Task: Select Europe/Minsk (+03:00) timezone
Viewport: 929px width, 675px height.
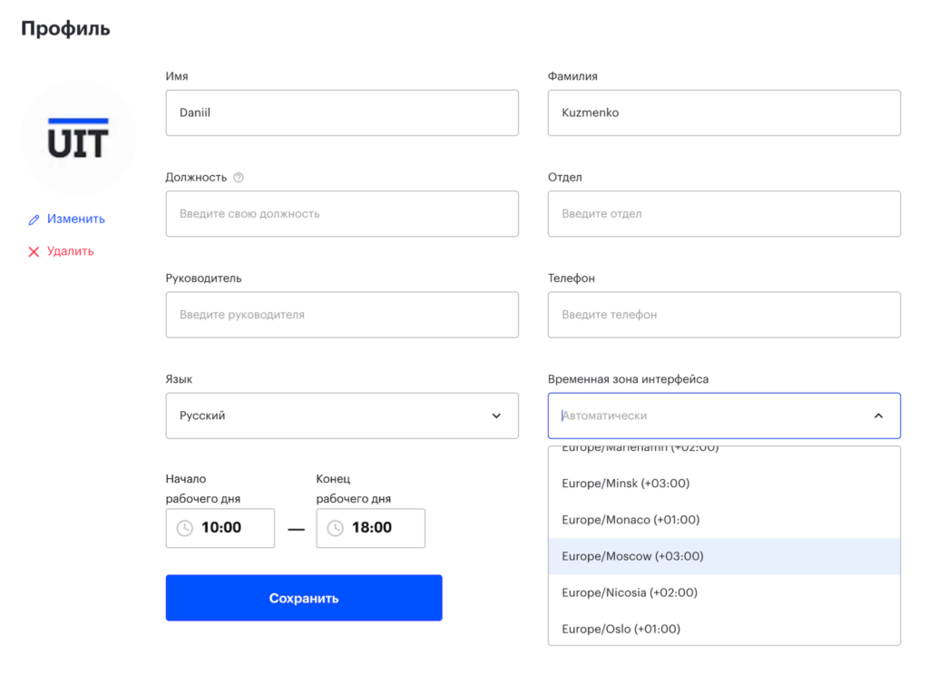Action: [x=724, y=484]
